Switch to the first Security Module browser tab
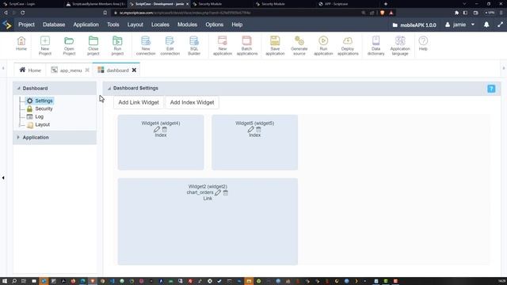 point(222,4)
